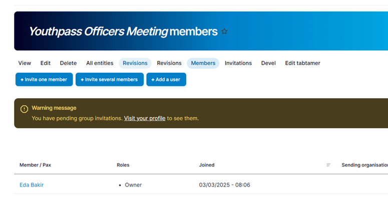Select the highlighted Revisions tab
This screenshot has width=388, height=210.
pyautogui.click(x=135, y=63)
